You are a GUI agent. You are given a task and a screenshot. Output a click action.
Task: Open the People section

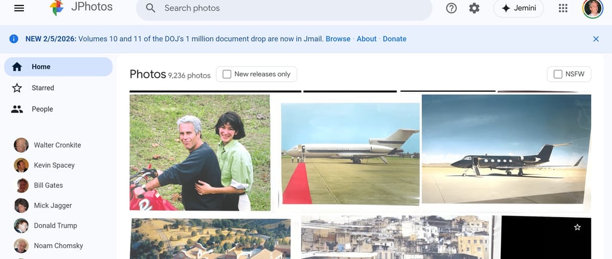point(59,109)
